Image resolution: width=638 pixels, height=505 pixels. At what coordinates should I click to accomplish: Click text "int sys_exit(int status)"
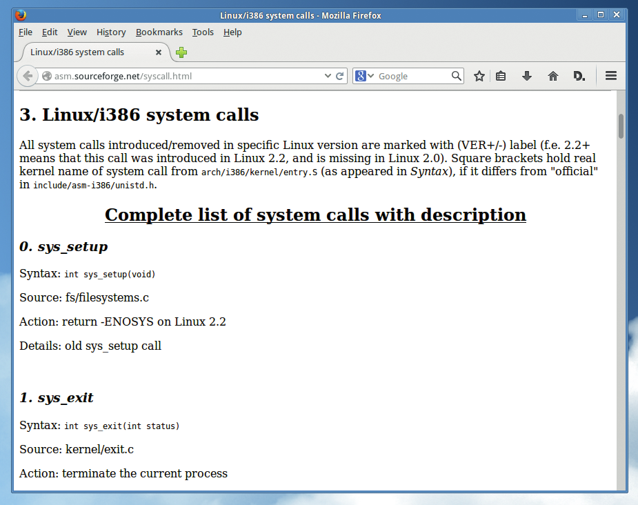(x=121, y=426)
